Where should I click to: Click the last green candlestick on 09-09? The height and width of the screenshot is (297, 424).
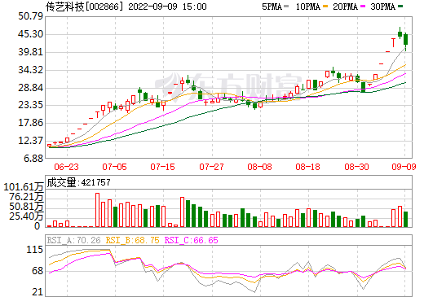406,40
